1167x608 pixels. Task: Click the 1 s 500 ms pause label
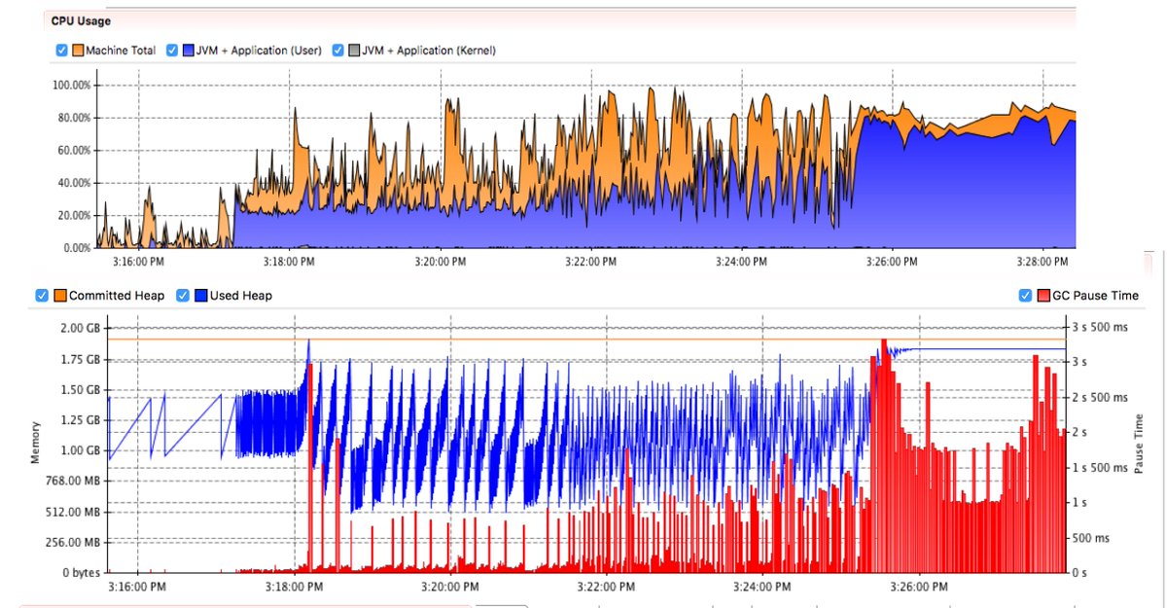tap(1099, 467)
